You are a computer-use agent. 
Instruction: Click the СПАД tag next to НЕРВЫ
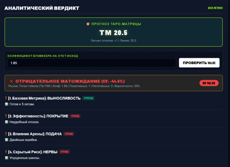point(64,152)
